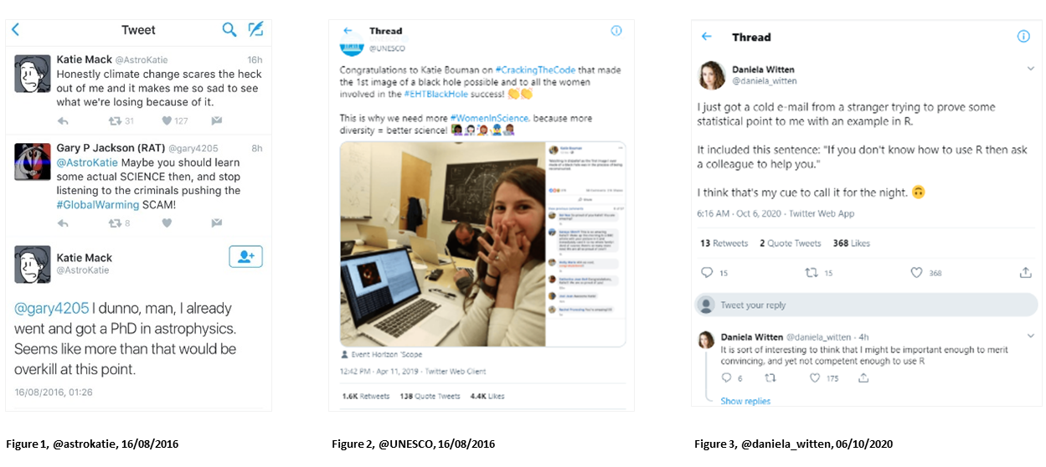Go back from Daniela Witten's Thread
Screen dimensions: 1046x467
click(706, 37)
